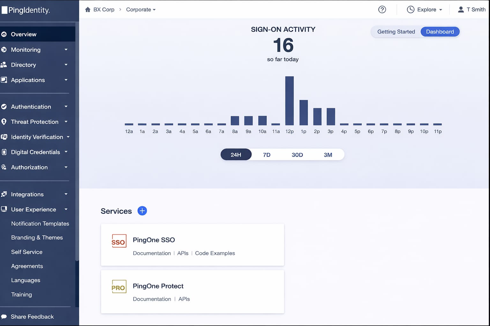
Task: Open PingOne SSO APIs link
Action: pos(183,253)
